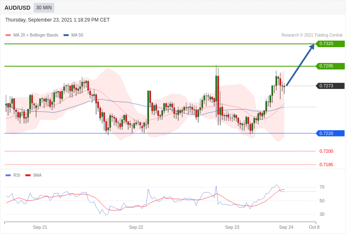Click the 0.7295 resistance price tag

(331, 66)
